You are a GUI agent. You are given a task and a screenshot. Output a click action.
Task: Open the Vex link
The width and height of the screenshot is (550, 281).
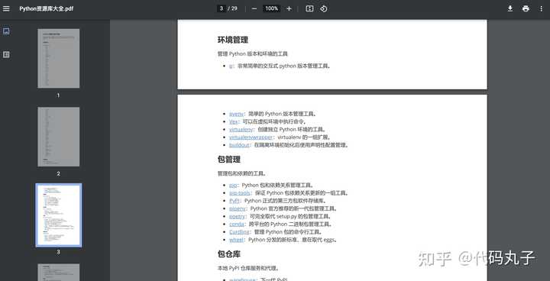233,121
